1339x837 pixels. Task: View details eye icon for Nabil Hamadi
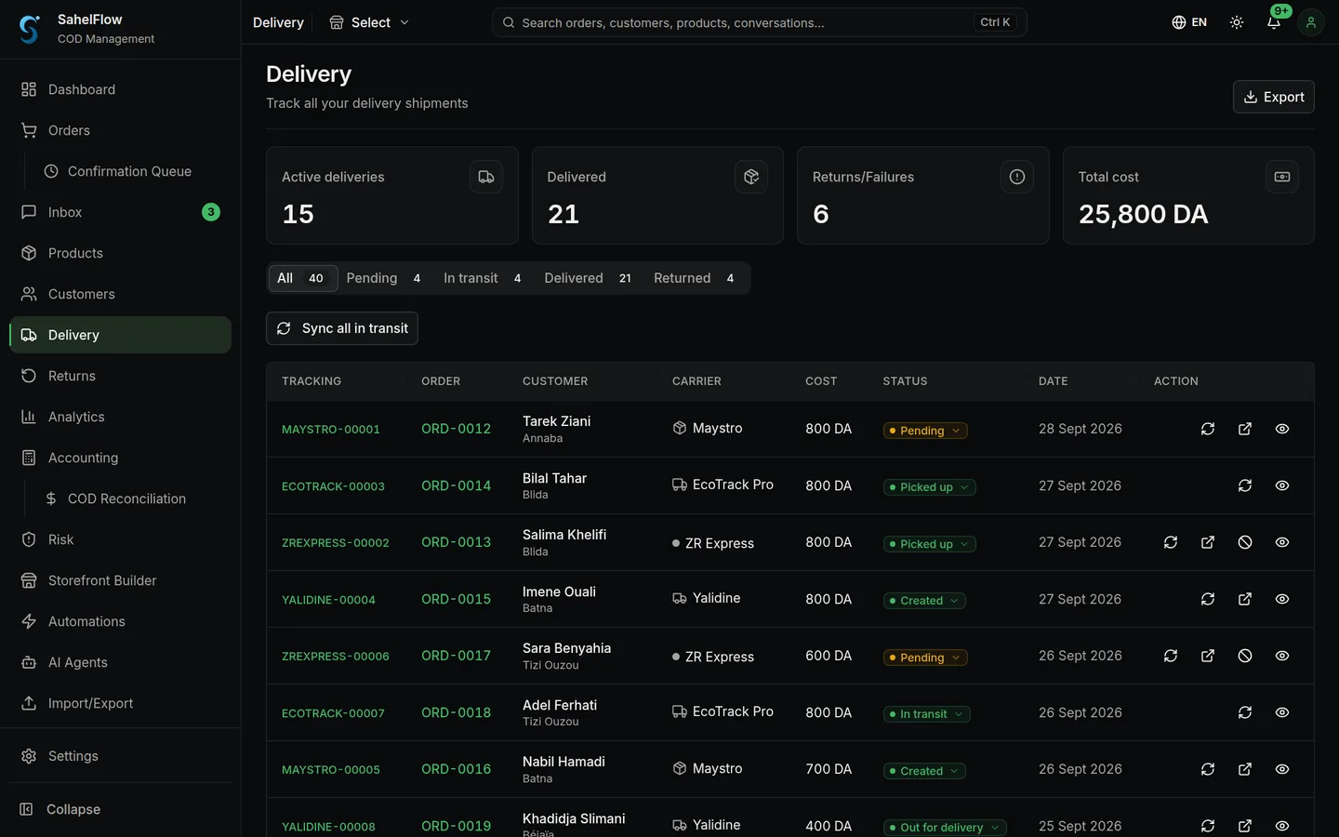(x=1281, y=769)
